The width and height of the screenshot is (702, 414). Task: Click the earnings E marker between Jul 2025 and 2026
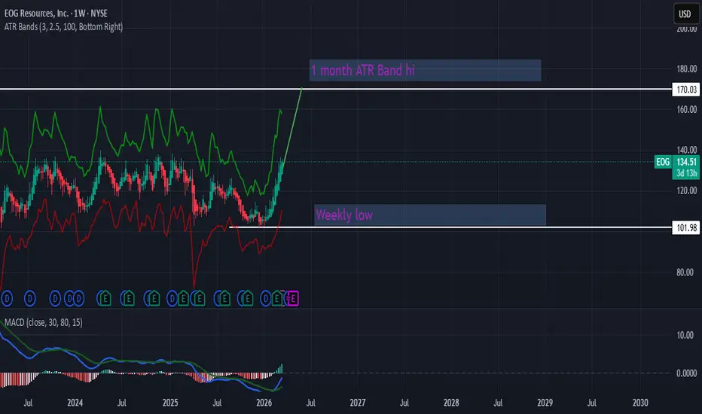tap(247, 299)
